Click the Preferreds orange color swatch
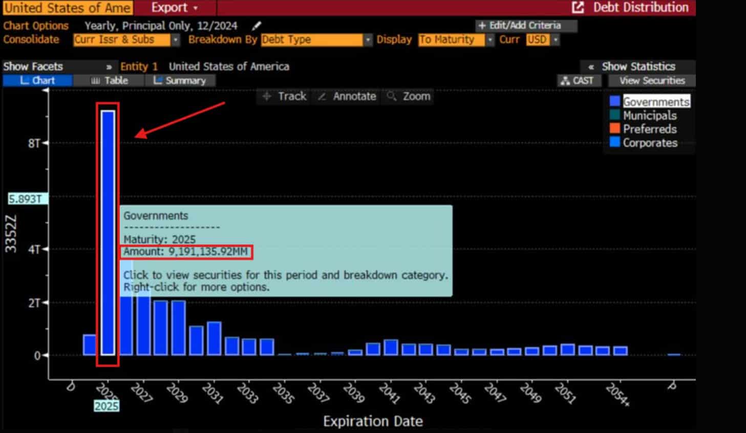Viewport: 746px width, 433px height. click(x=615, y=129)
